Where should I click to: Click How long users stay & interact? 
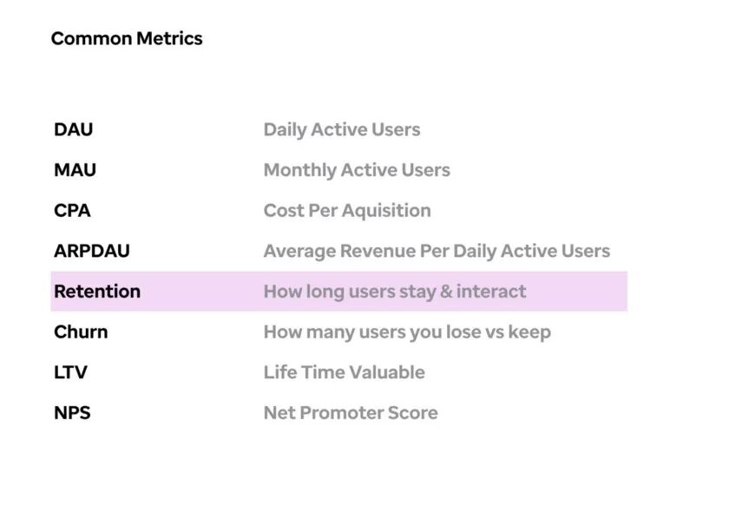[395, 292]
